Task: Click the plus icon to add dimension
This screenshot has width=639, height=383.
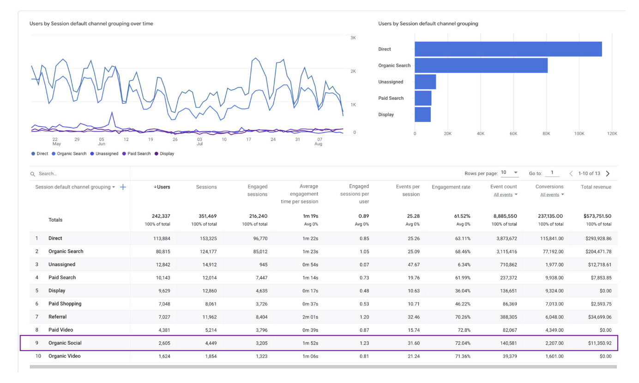Action: (123, 187)
